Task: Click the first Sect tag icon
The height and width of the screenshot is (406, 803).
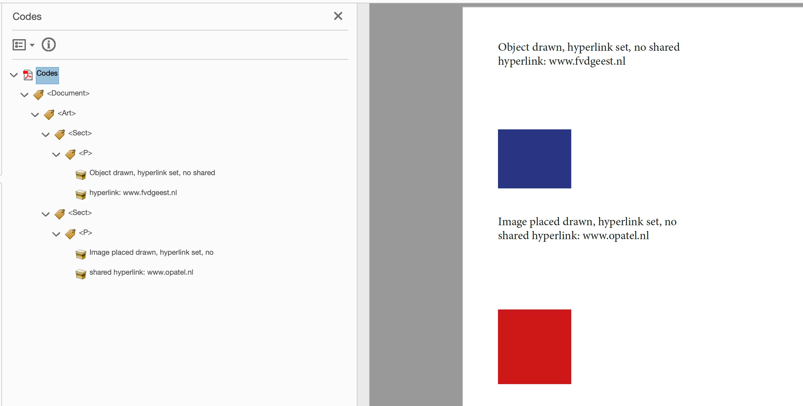Action: (x=60, y=134)
